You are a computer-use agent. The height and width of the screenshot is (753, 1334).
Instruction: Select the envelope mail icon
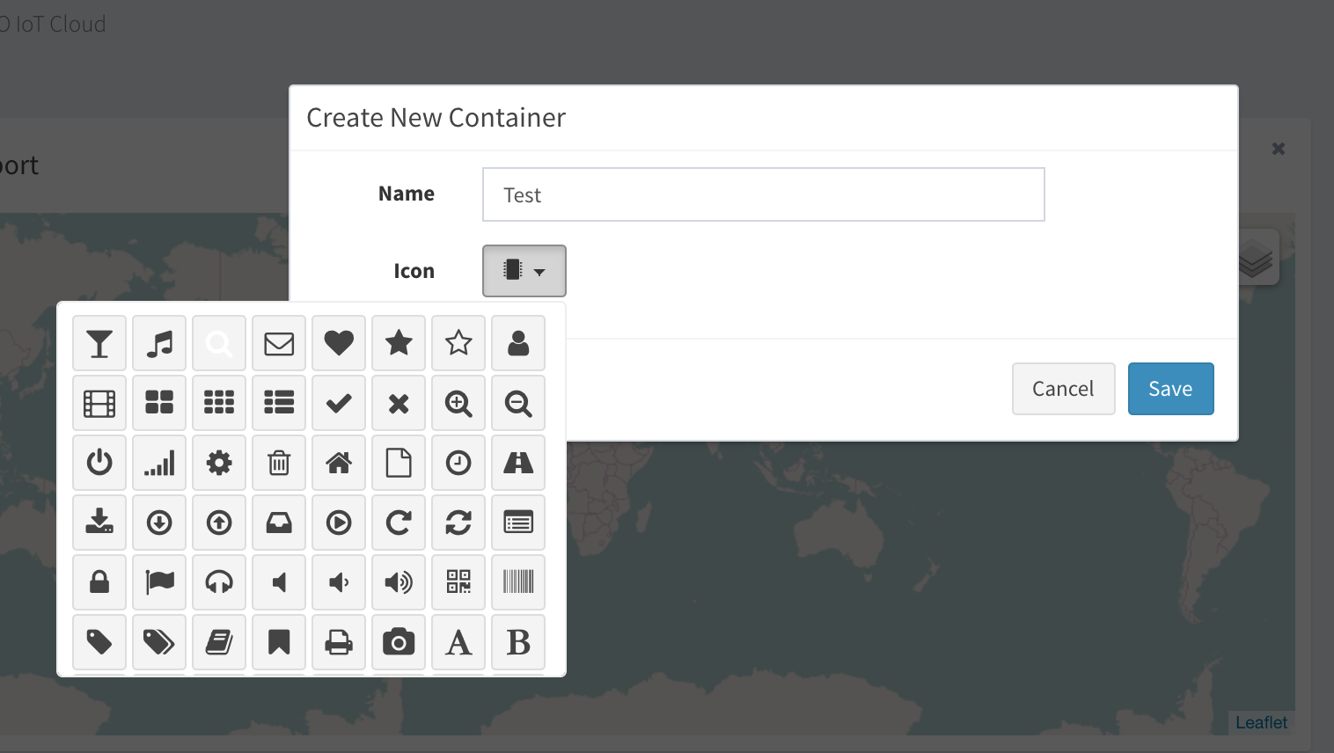click(279, 343)
